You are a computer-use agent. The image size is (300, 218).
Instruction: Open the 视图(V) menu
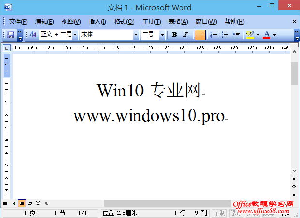click(71, 22)
